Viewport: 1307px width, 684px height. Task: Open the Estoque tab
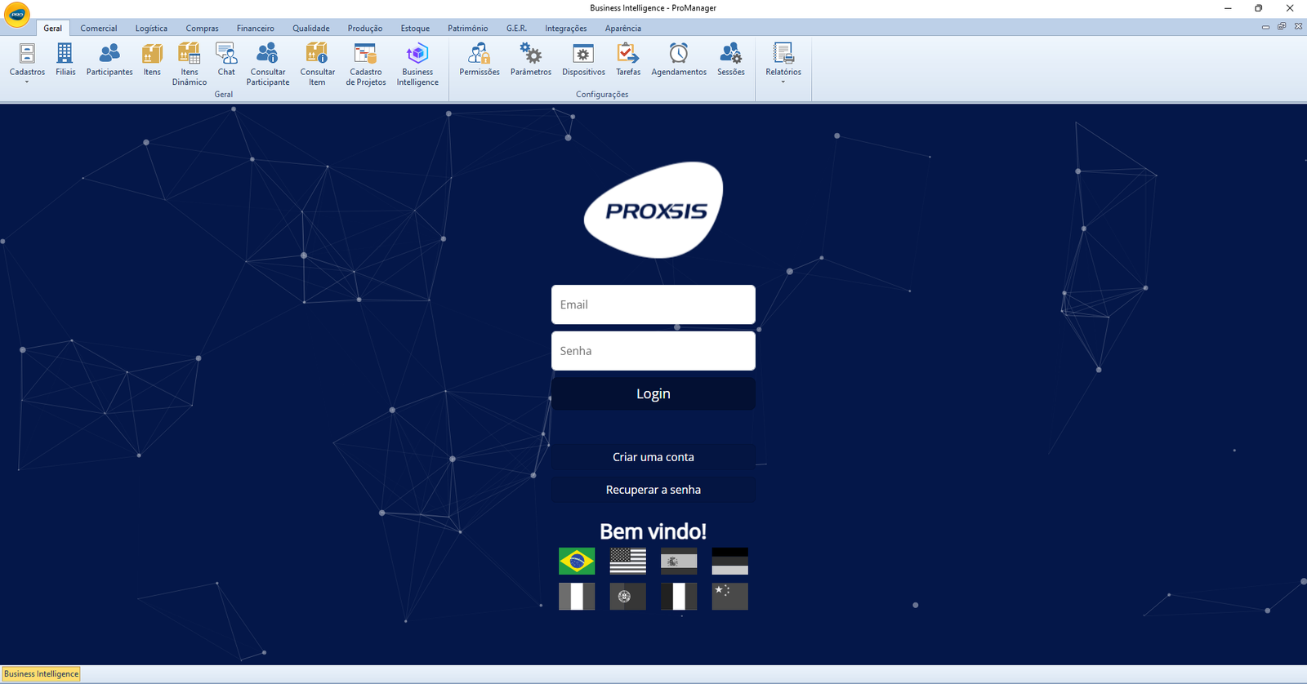click(x=415, y=28)
